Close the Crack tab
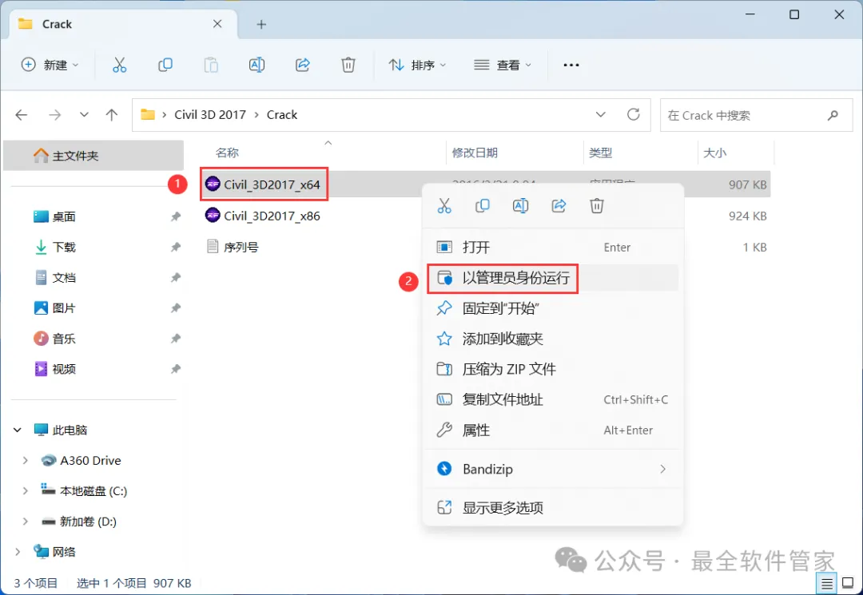Image resolution: width=863 pixels, height=595 pixels. pyautogui.click(x=217, y=24)
